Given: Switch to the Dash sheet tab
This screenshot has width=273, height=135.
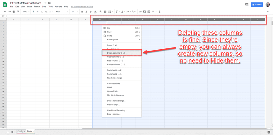Looking at the screenshot, I should 30,131.
